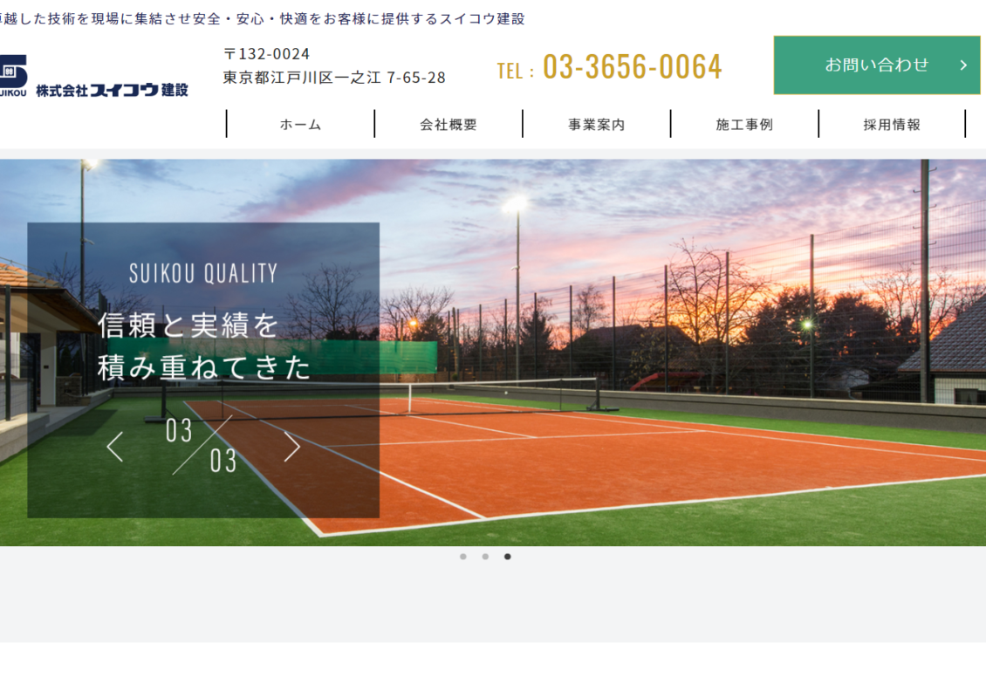Open the 会社概要 navigation item

coord(448,125)
